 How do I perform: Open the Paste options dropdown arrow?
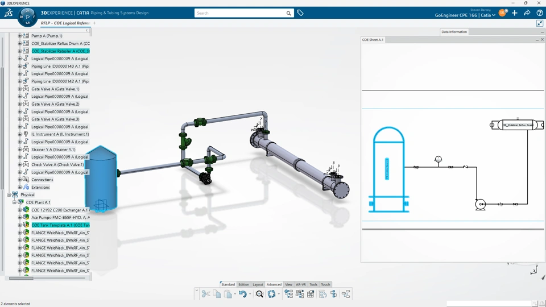pyautogui.click(x=235, y=294)
